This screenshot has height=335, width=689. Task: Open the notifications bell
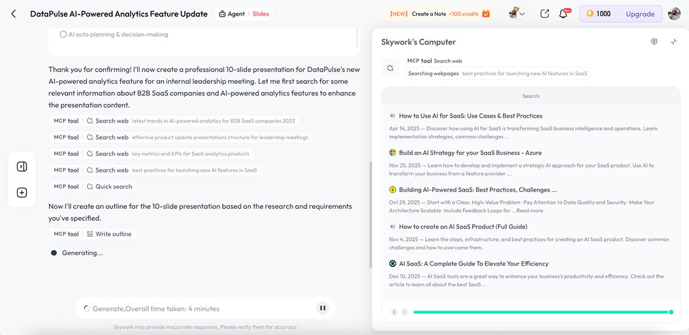[563, 14]
